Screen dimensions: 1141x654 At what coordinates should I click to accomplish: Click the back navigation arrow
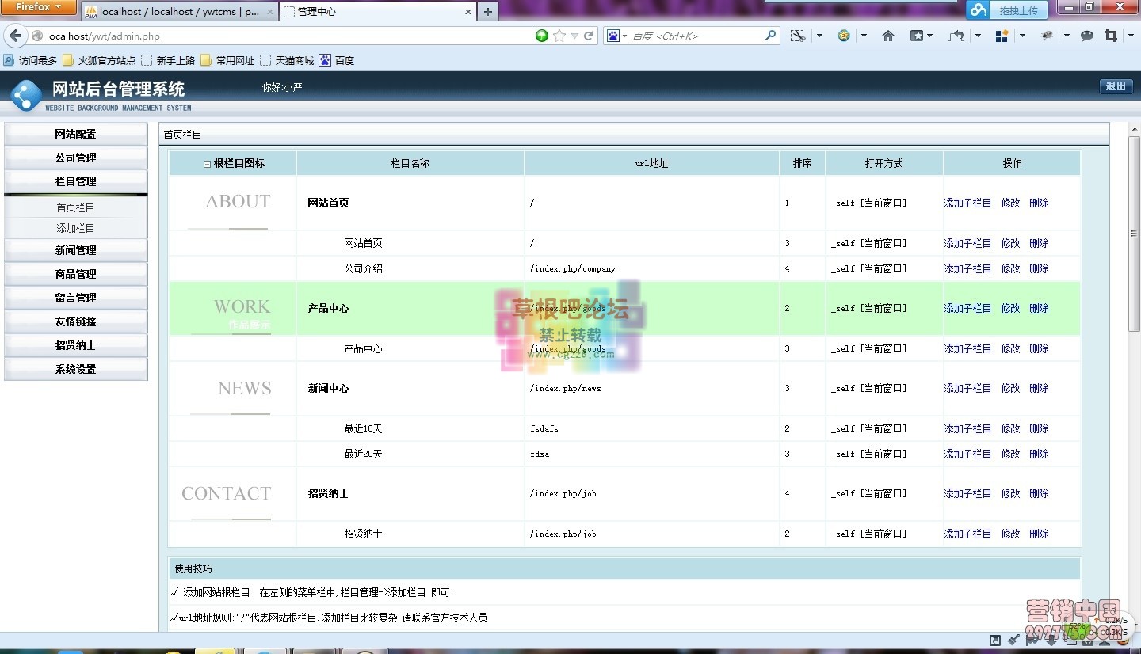(16, 36)
